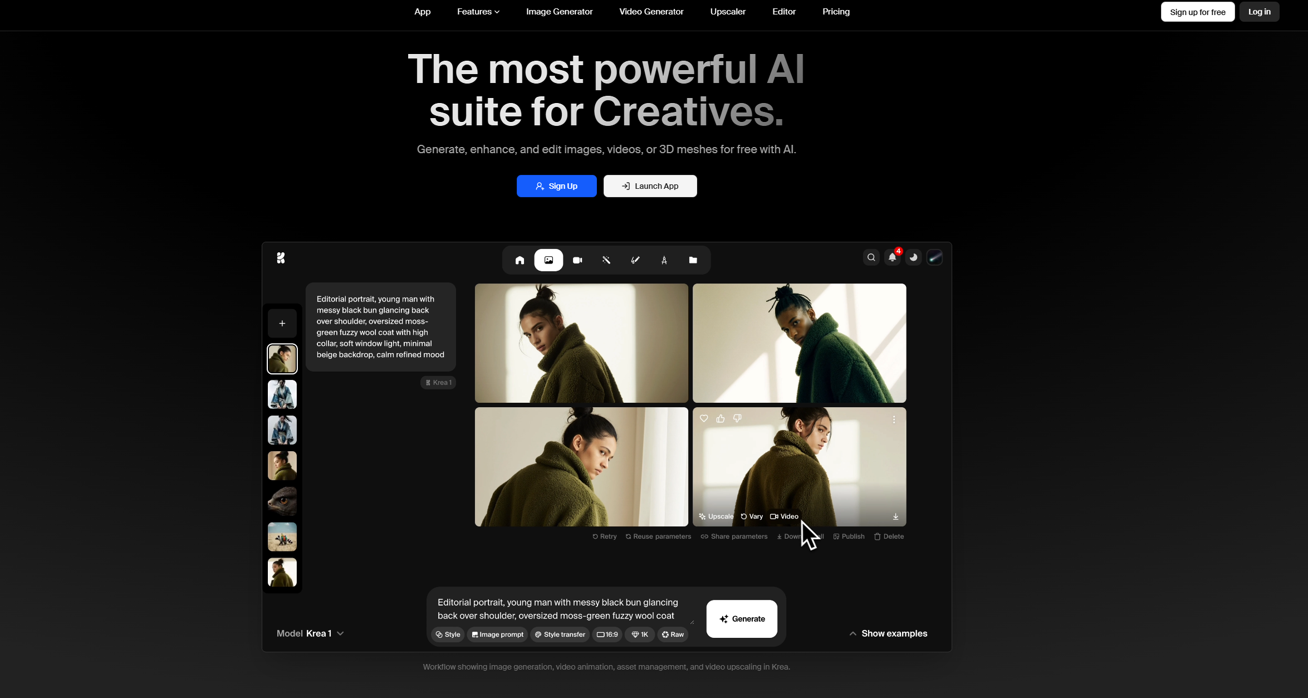The height and width of the screenshot is (698, 1308).
Task: Click the heart icon on portrait
Action: pos(704,418)
